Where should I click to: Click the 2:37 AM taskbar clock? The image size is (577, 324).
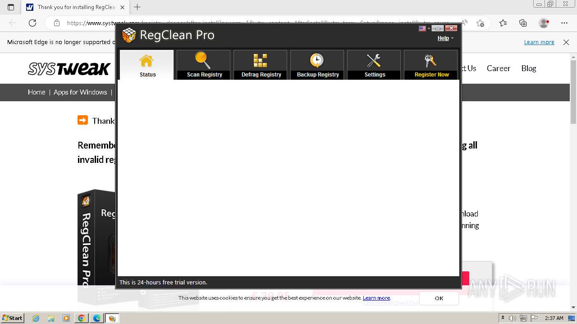click(554, 318)
